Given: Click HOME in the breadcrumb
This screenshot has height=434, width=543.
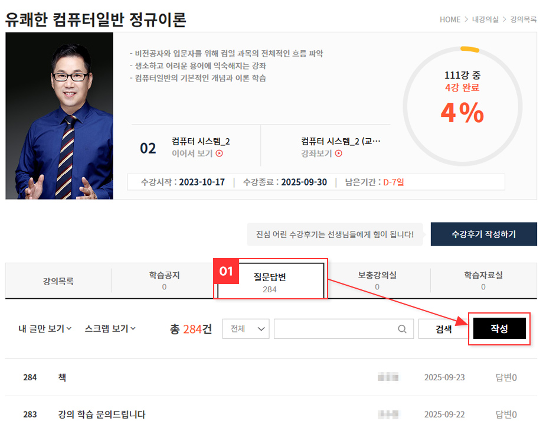Looking at the screenshot, I should [450, 19].
